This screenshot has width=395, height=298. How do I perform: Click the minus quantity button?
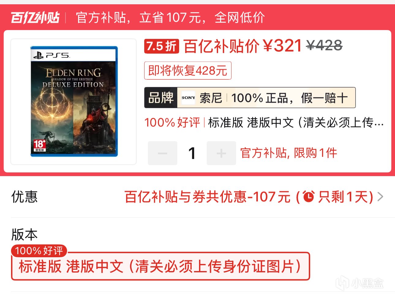coord(163,153)
